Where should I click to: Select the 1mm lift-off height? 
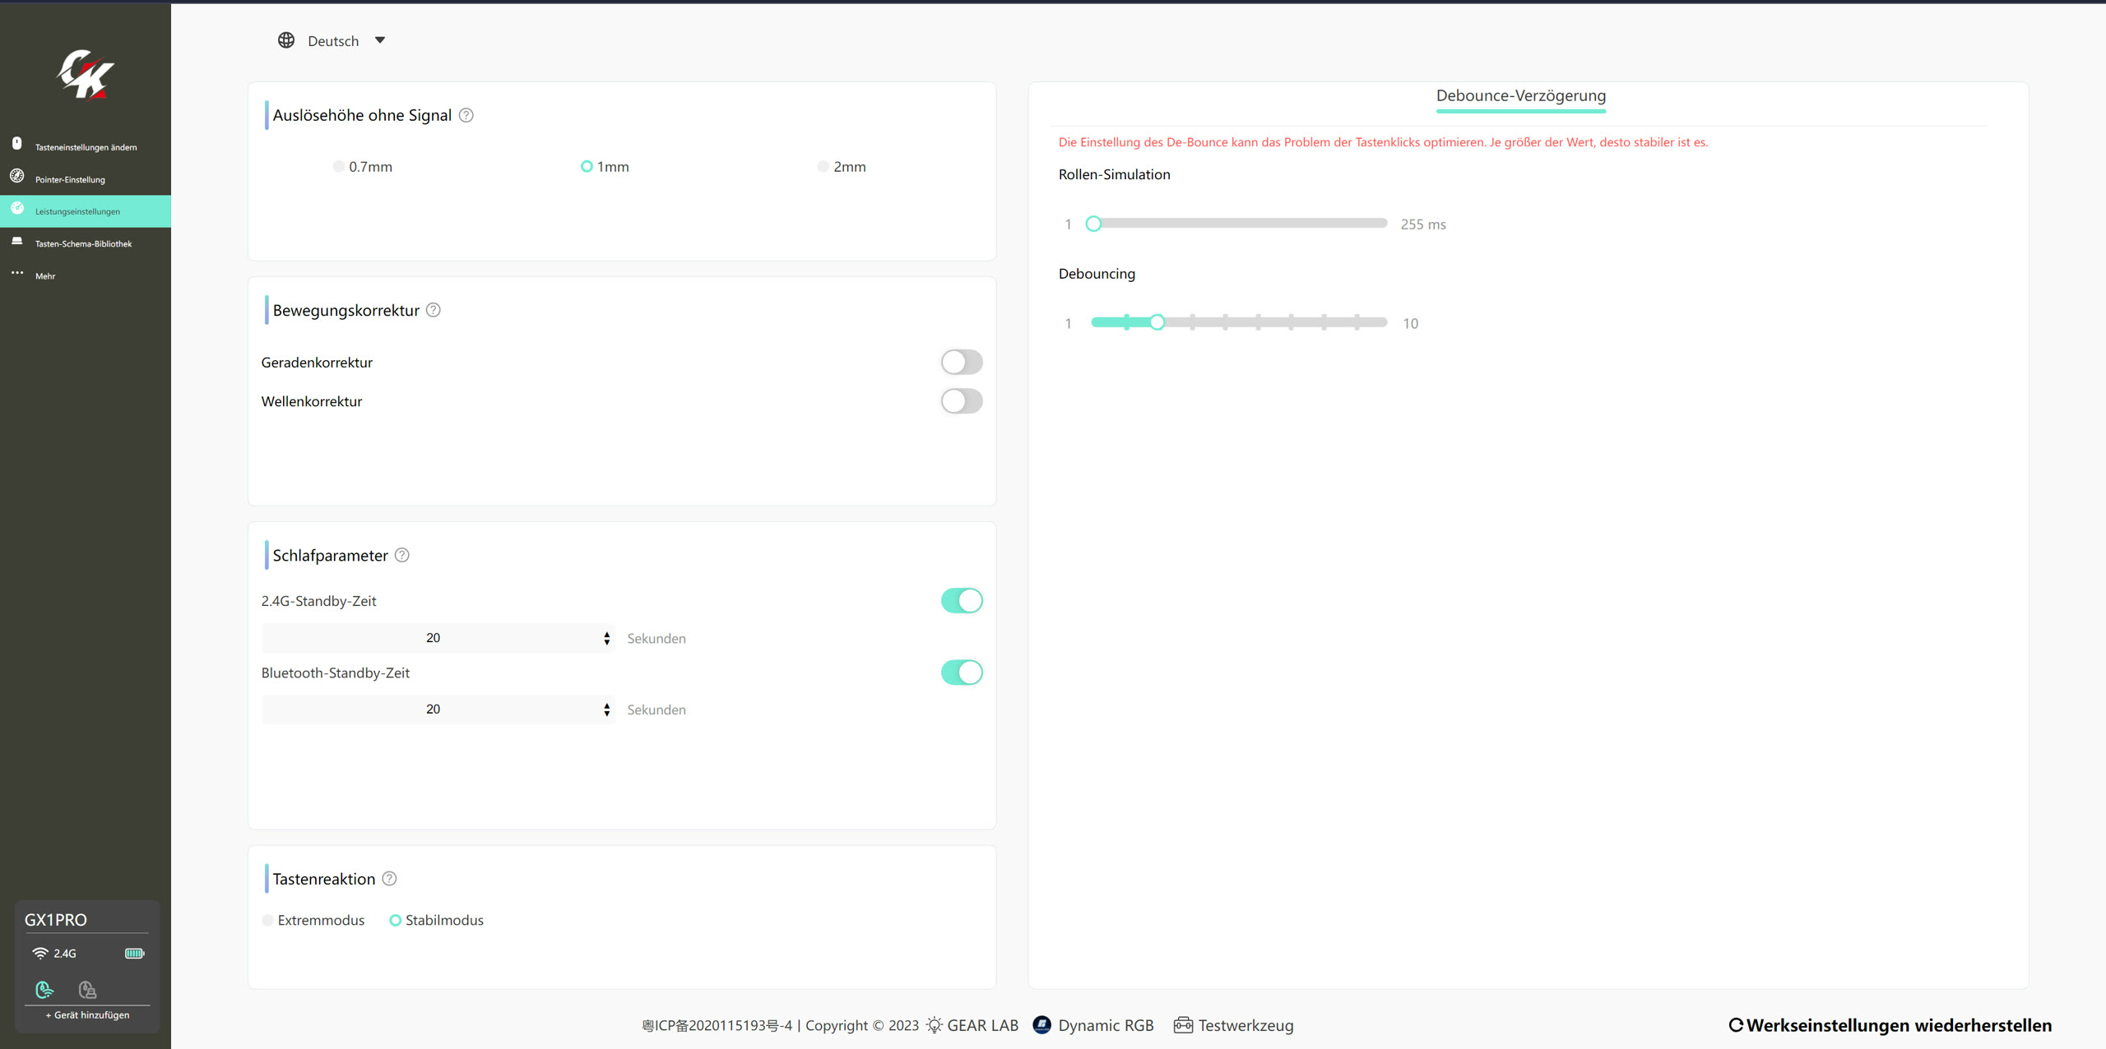605,166
